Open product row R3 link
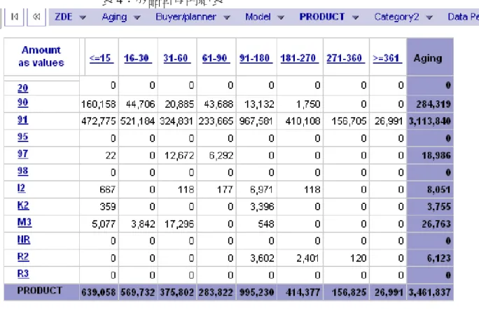This screenshot has width=479, height=309. click(23, 273)
